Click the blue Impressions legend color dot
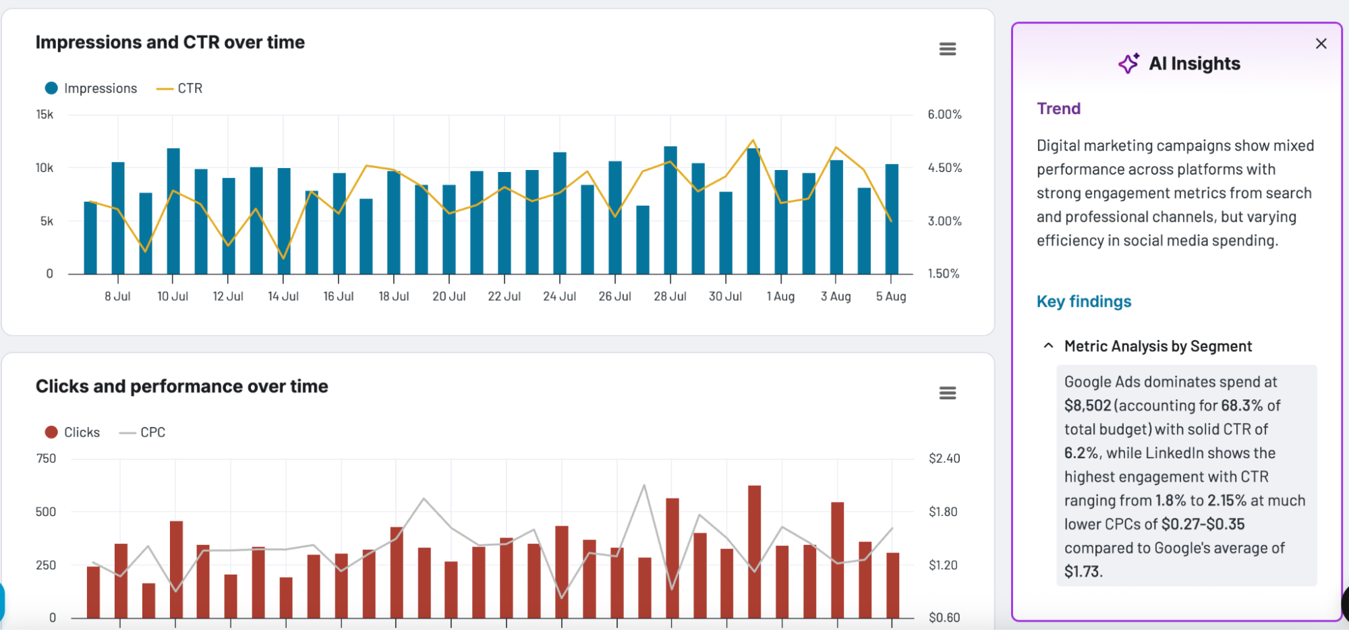The height and width of the screenshot is (630, 1349). pos(51,88)
